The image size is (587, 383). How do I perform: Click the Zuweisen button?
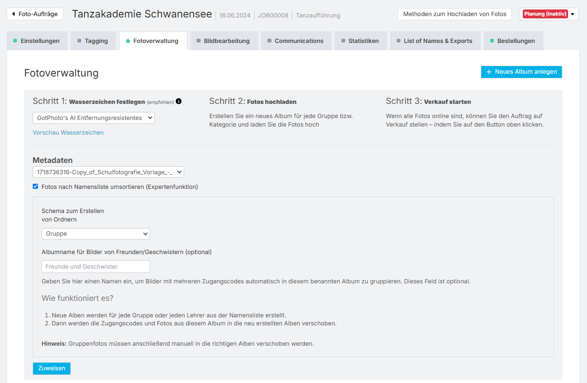point(51,368)
